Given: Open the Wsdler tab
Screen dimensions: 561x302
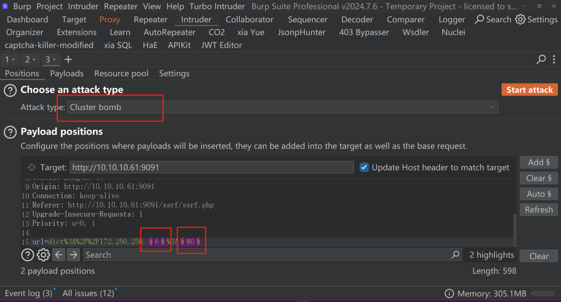Looking at the screenshot, I should point(416,33).
